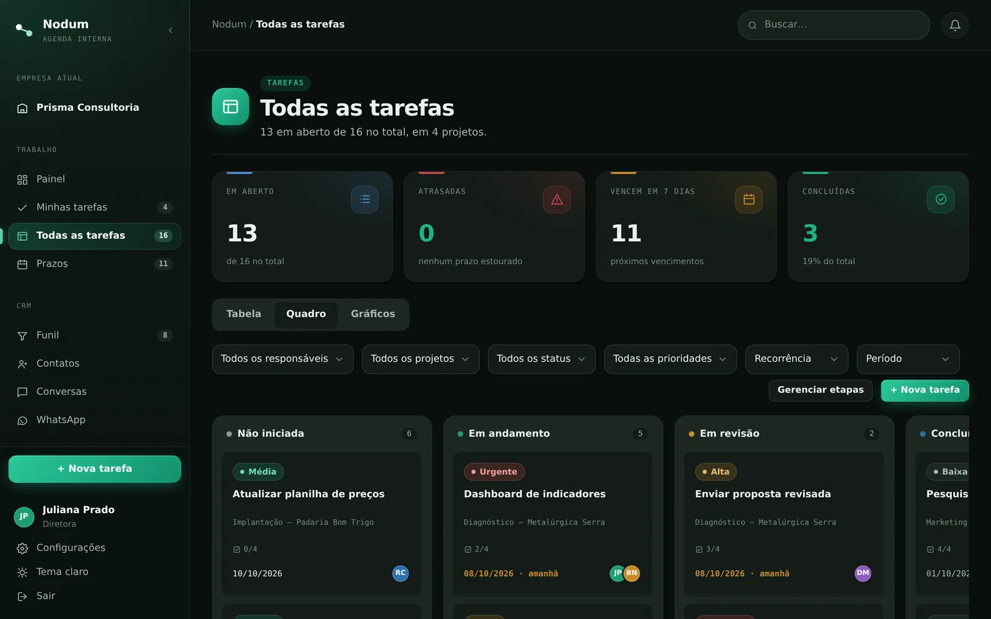Click the Buscar search field
This screenshot has height=619, width=991.
(x=834, y=25)
